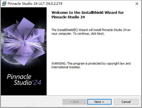
Task: Click the black area at the top of the banner
Action: click(24, 12)
